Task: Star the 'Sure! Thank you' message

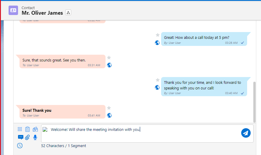Action: [109, 108]
